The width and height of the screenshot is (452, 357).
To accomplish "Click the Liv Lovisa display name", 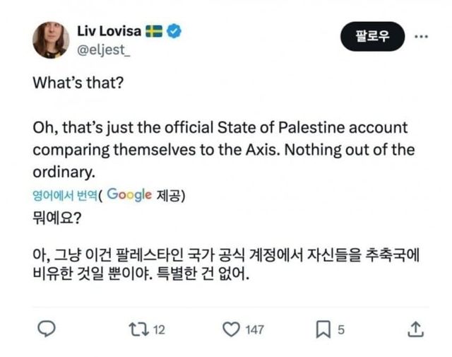I will pyautogui.click(x=109, y=32).
